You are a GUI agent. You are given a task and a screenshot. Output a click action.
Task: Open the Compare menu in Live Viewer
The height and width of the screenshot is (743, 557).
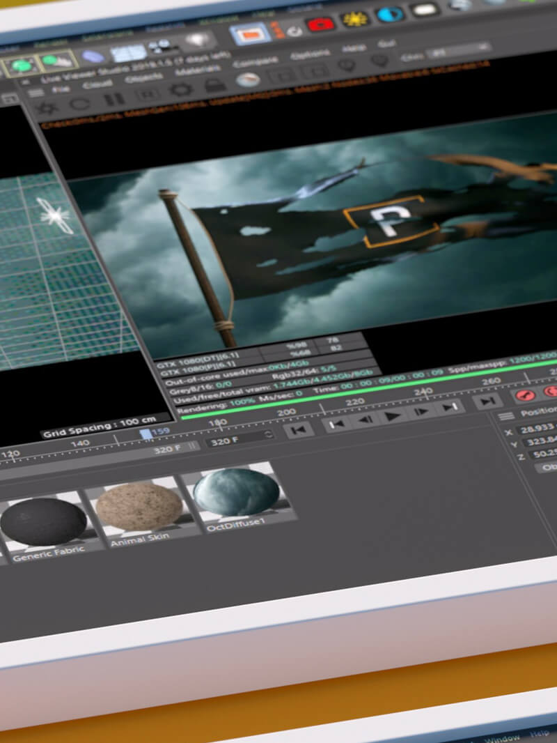pos(255,63)
